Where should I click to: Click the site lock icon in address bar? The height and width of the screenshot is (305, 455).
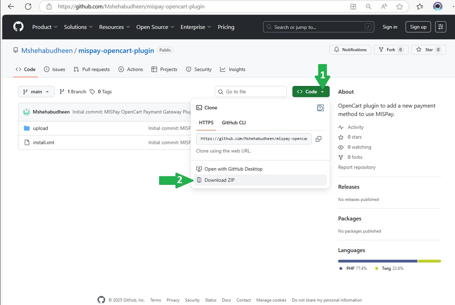point(49,6)
